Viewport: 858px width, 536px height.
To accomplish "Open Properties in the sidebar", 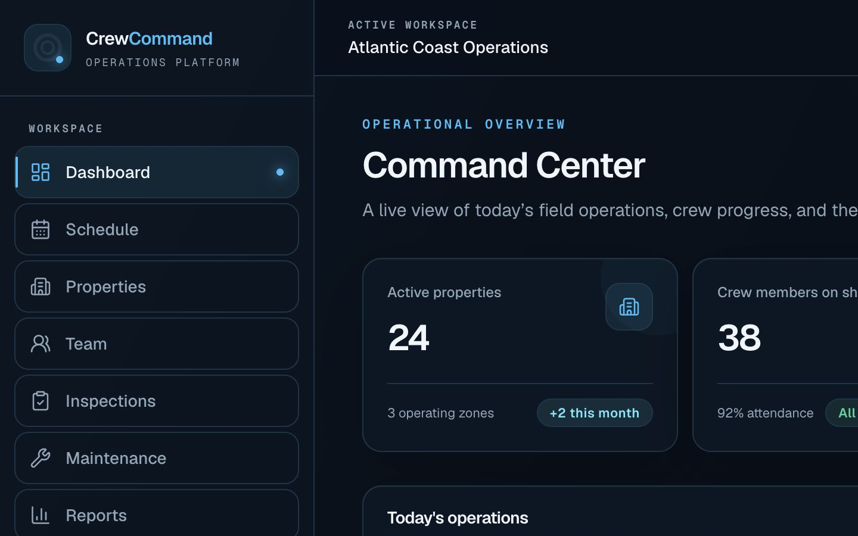I will tap(157, 286).
